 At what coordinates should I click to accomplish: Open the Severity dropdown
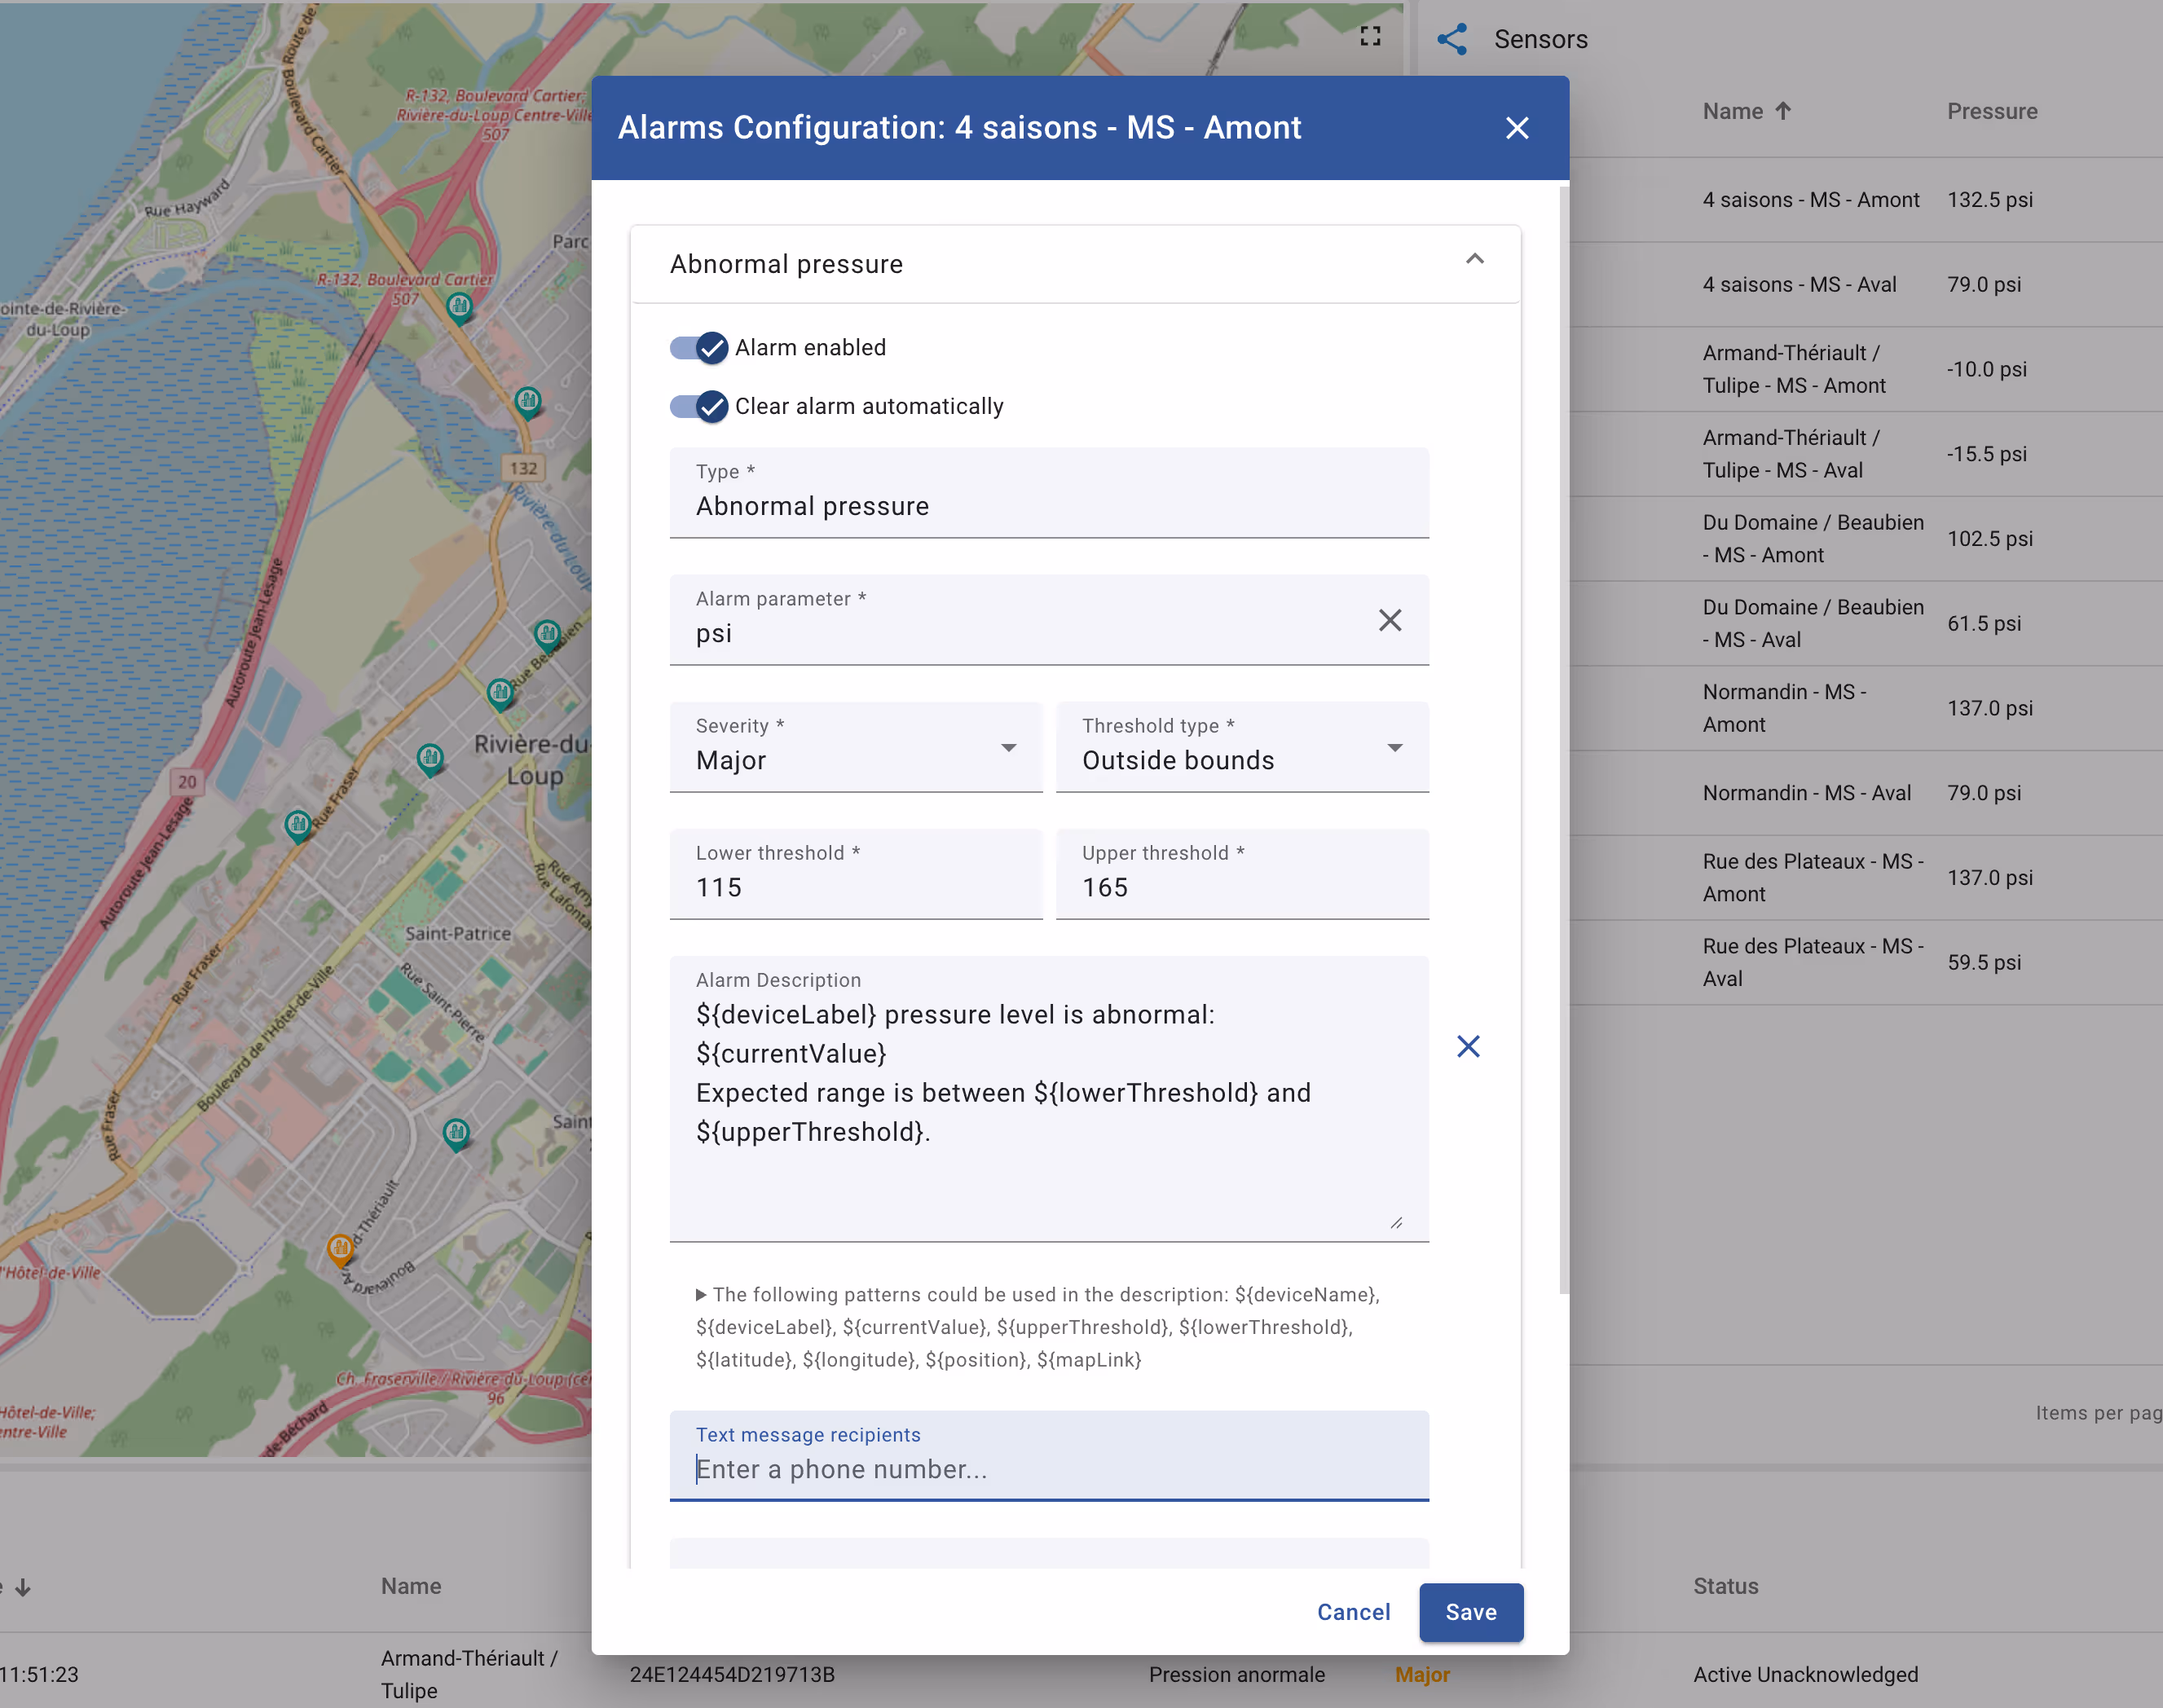(856, 748)
